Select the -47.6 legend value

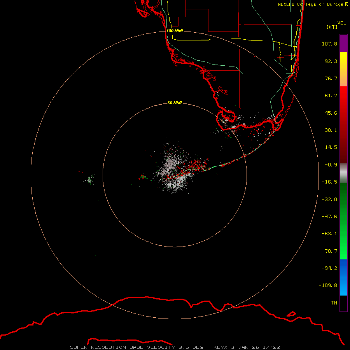tap(329, 217)
